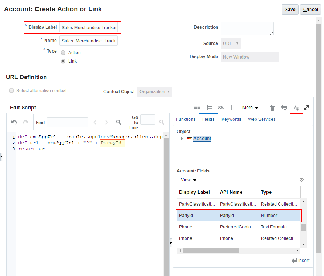The image size is (324, 276).
Task: Select the Action type radio button
Action: click(63, 53)
